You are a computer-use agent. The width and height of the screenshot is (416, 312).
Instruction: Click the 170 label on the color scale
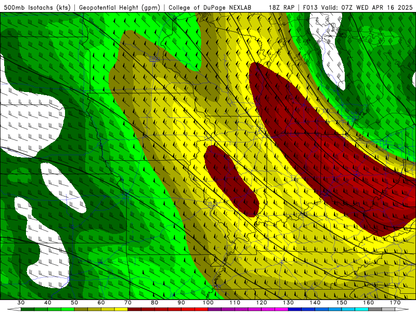(x=395, y=303)
